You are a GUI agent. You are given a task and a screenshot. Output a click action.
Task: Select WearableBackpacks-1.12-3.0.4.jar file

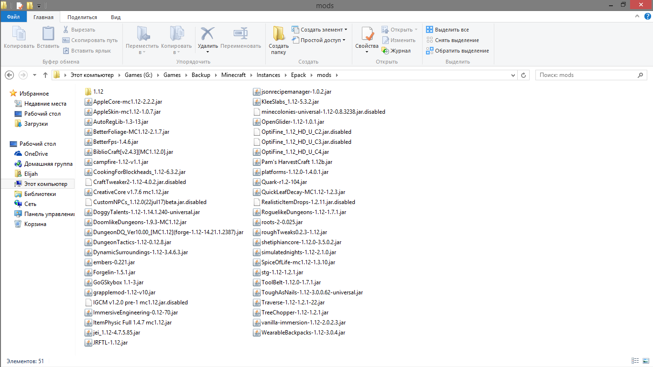pos(299,332)
